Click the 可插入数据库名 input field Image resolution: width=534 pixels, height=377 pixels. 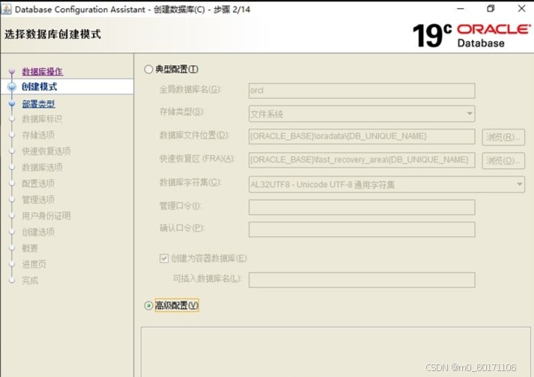362,280
